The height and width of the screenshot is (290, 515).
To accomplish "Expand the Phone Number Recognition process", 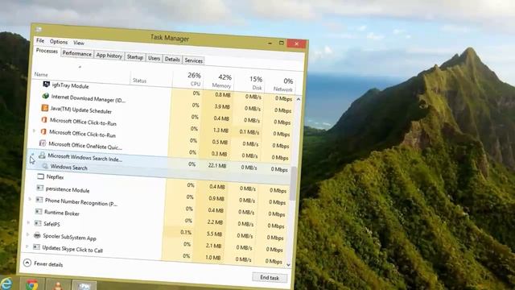I will coord(30,199).
